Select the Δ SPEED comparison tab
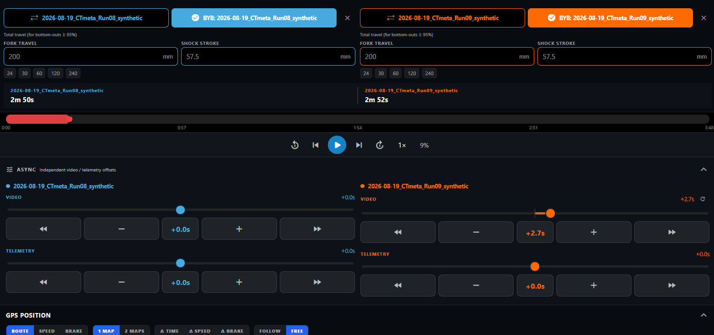This screenshot has width=714, height=335. pos(200,331)
